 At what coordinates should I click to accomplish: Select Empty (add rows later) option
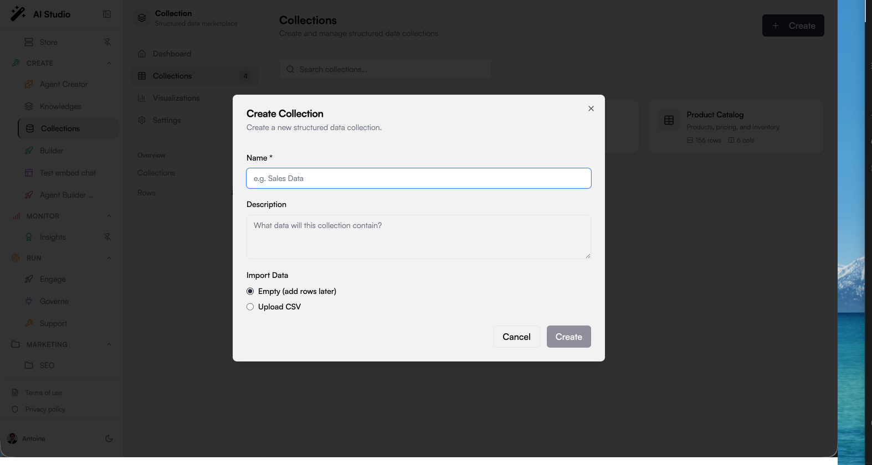[250, 291]
